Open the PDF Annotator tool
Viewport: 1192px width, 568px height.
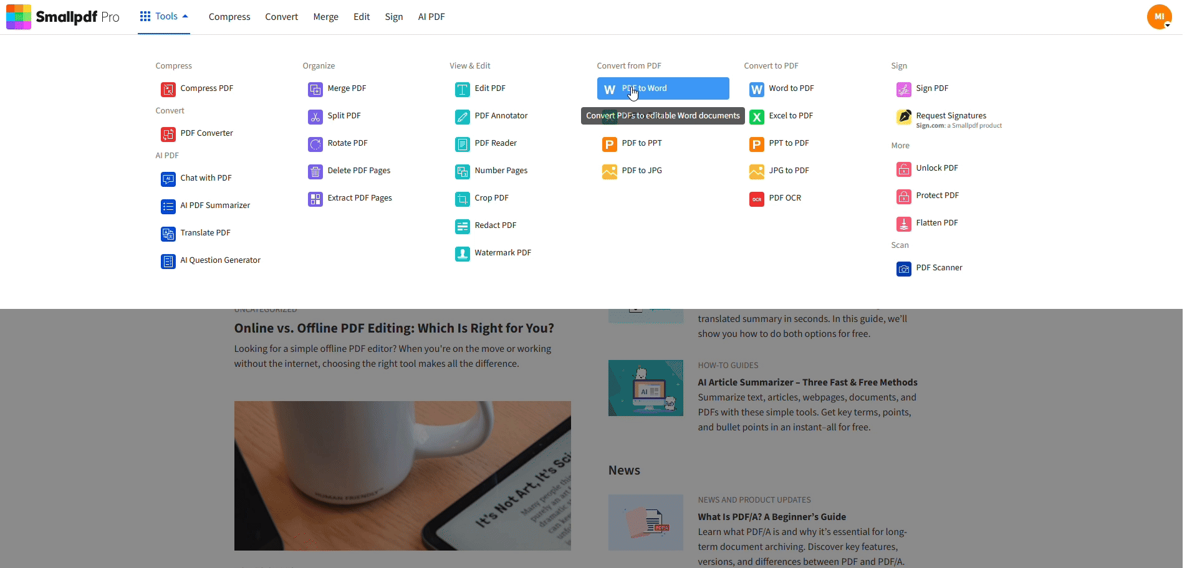tap(501, 116)
